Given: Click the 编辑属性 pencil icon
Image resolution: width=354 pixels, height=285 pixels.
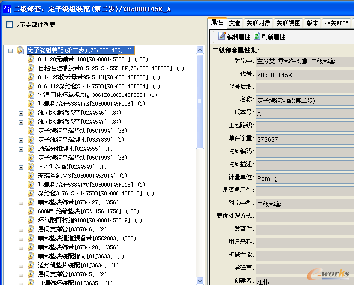Looking at the screenshot, I should [x=222, y=36].
